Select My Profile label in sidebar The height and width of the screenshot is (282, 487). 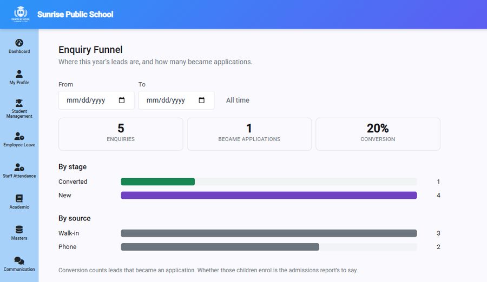tap(19, 83)
